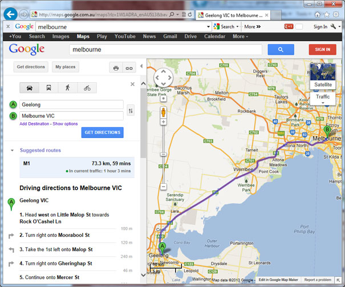Image resolution: width=345 pixels, height=287 pixels.
Task: Click Add Destination link
Action: (x=34, y=124)
